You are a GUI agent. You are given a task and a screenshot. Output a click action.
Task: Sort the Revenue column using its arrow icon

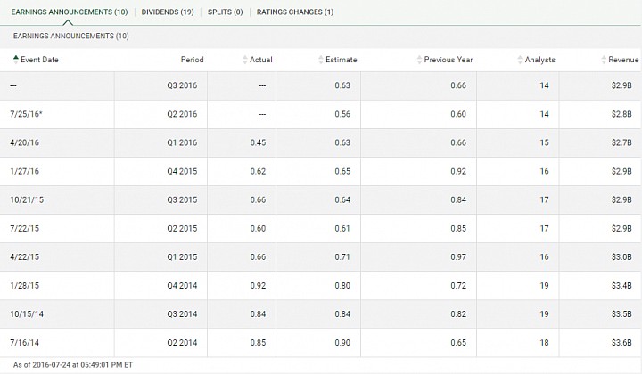click(x=604, y=60)
